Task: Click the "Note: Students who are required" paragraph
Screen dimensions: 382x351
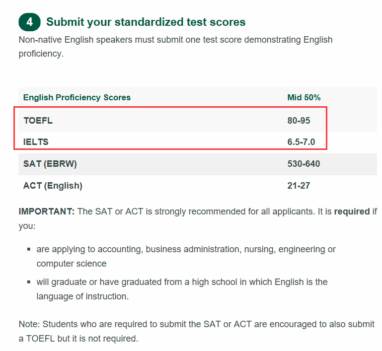Action: point(197,332)
